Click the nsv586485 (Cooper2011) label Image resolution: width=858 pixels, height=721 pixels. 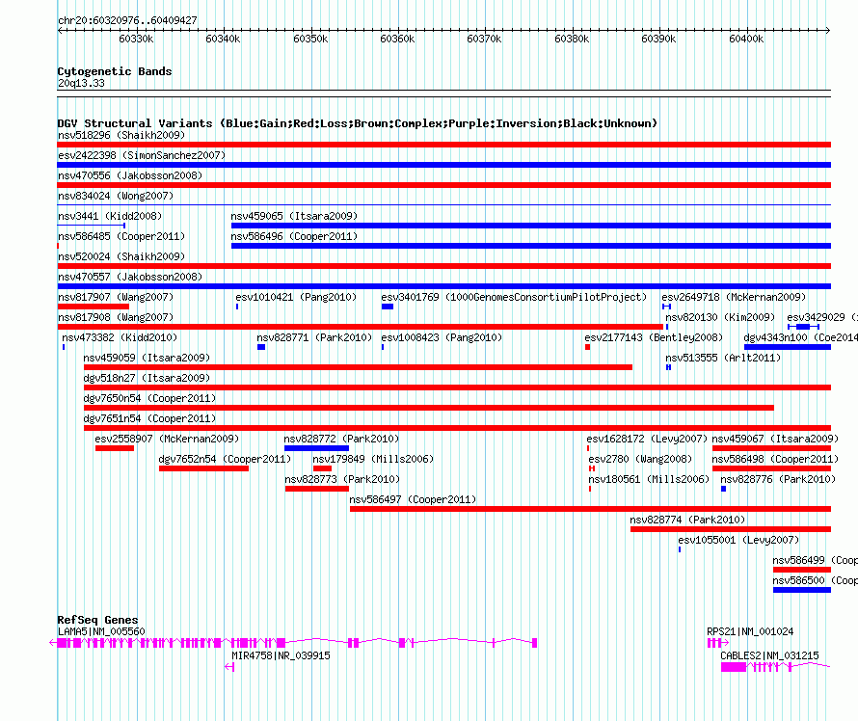click(121, 236)
